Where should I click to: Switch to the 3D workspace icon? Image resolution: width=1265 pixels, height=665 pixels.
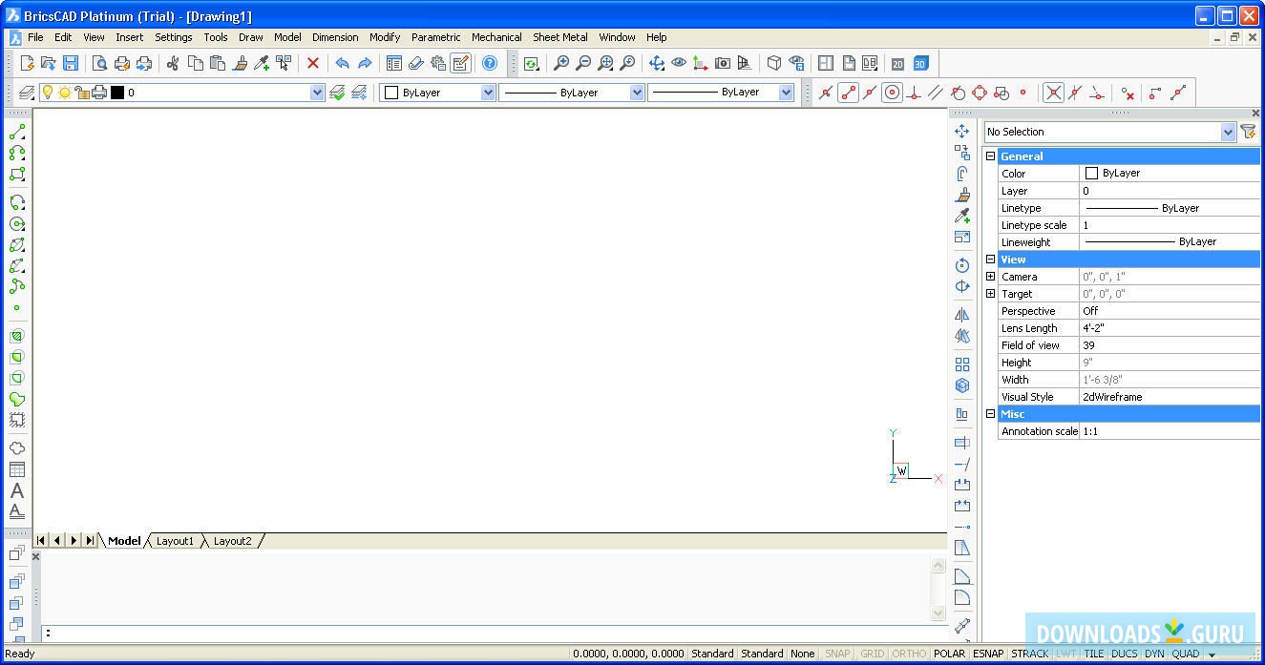(x=920, y=63)
